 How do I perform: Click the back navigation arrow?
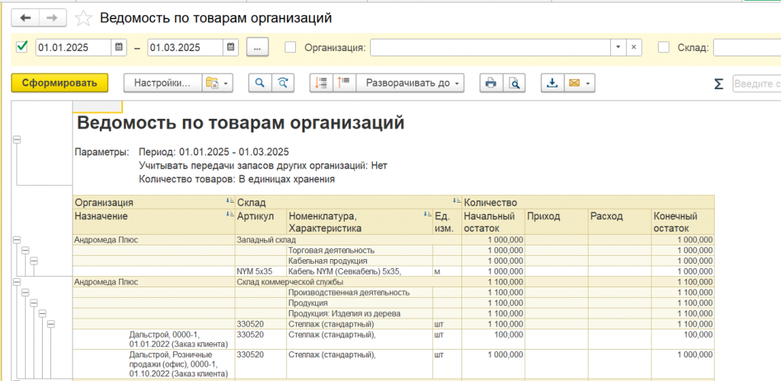point(26,18)
